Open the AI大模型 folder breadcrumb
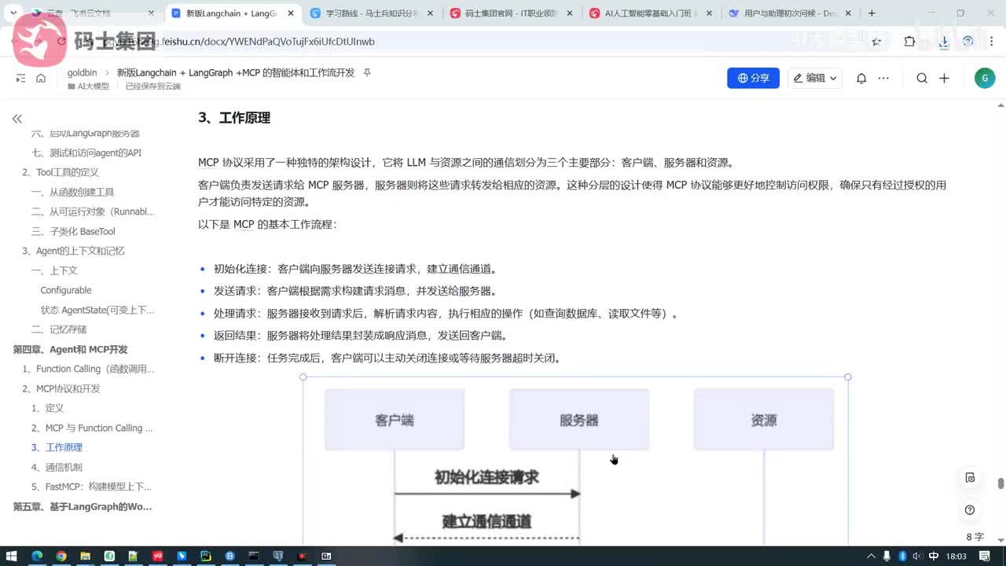1006x566 pixels. pos(89,86)
